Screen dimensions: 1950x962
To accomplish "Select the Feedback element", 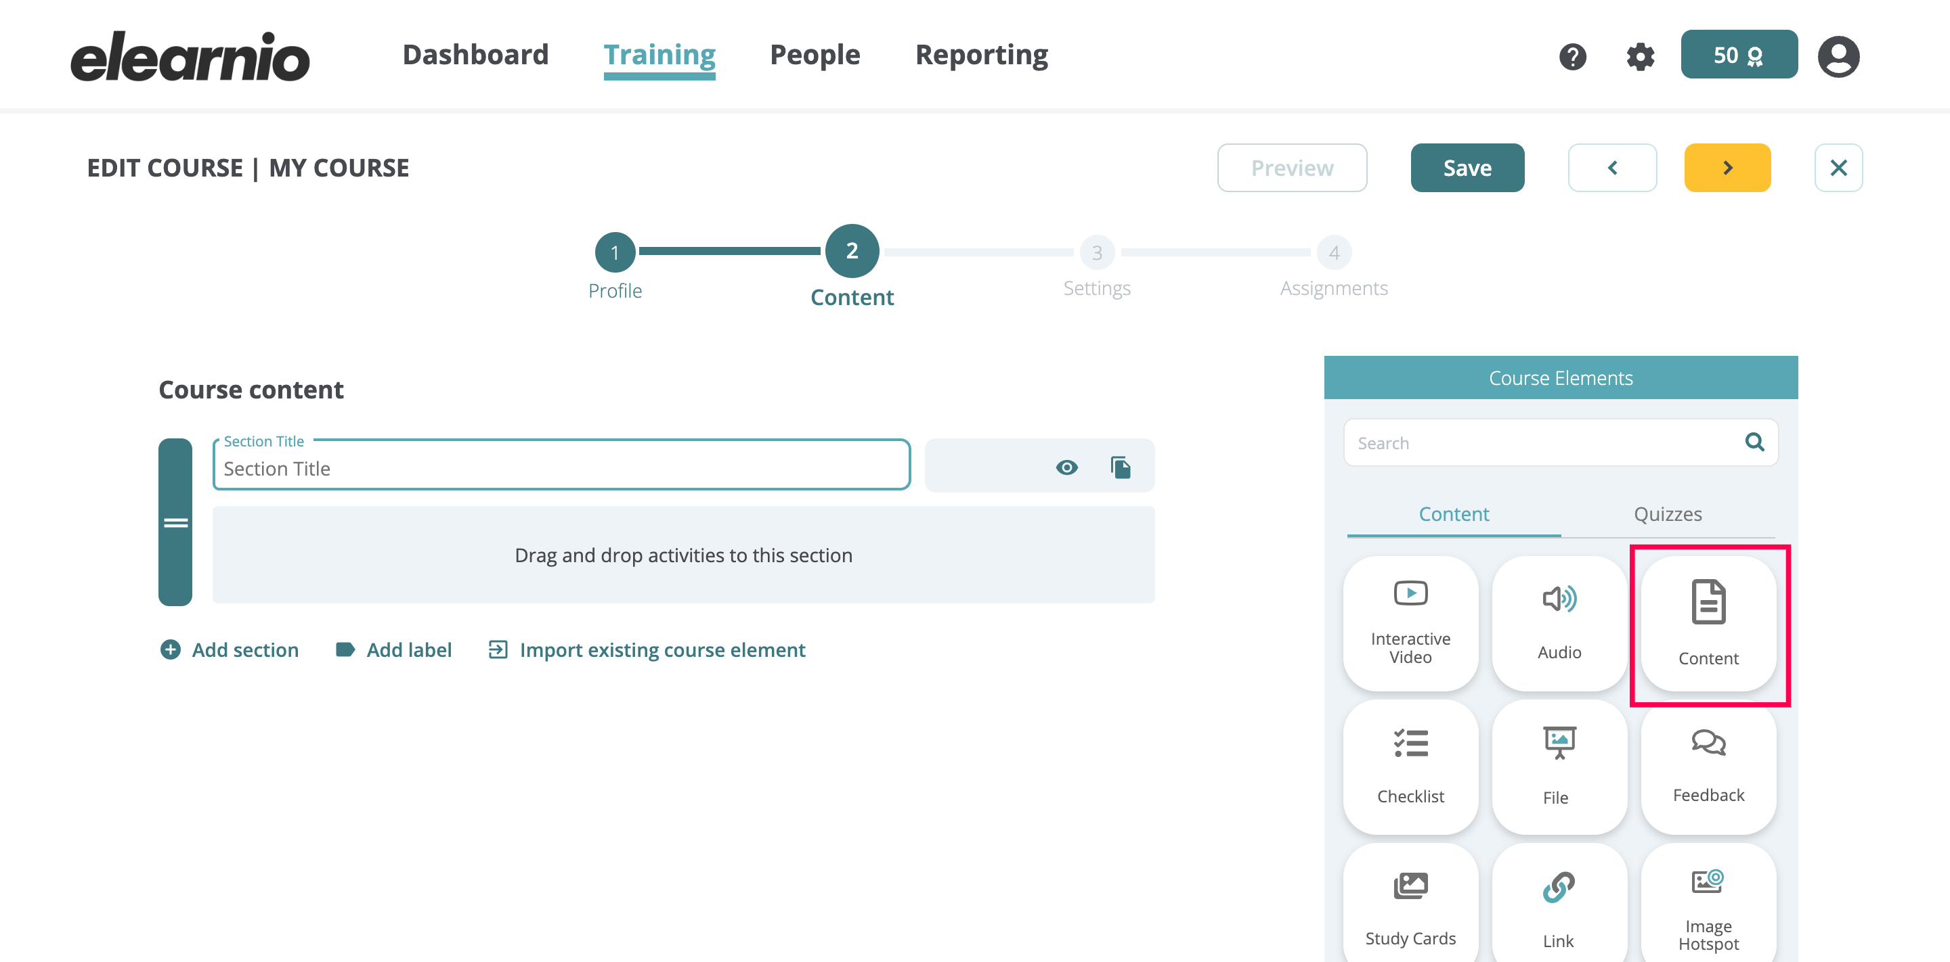I will point(1708,766).
